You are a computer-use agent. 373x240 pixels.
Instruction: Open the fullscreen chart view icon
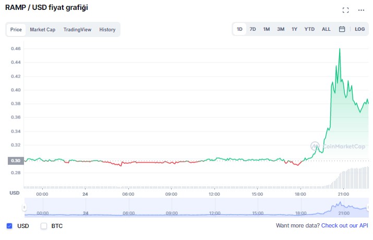pos(345,10)
